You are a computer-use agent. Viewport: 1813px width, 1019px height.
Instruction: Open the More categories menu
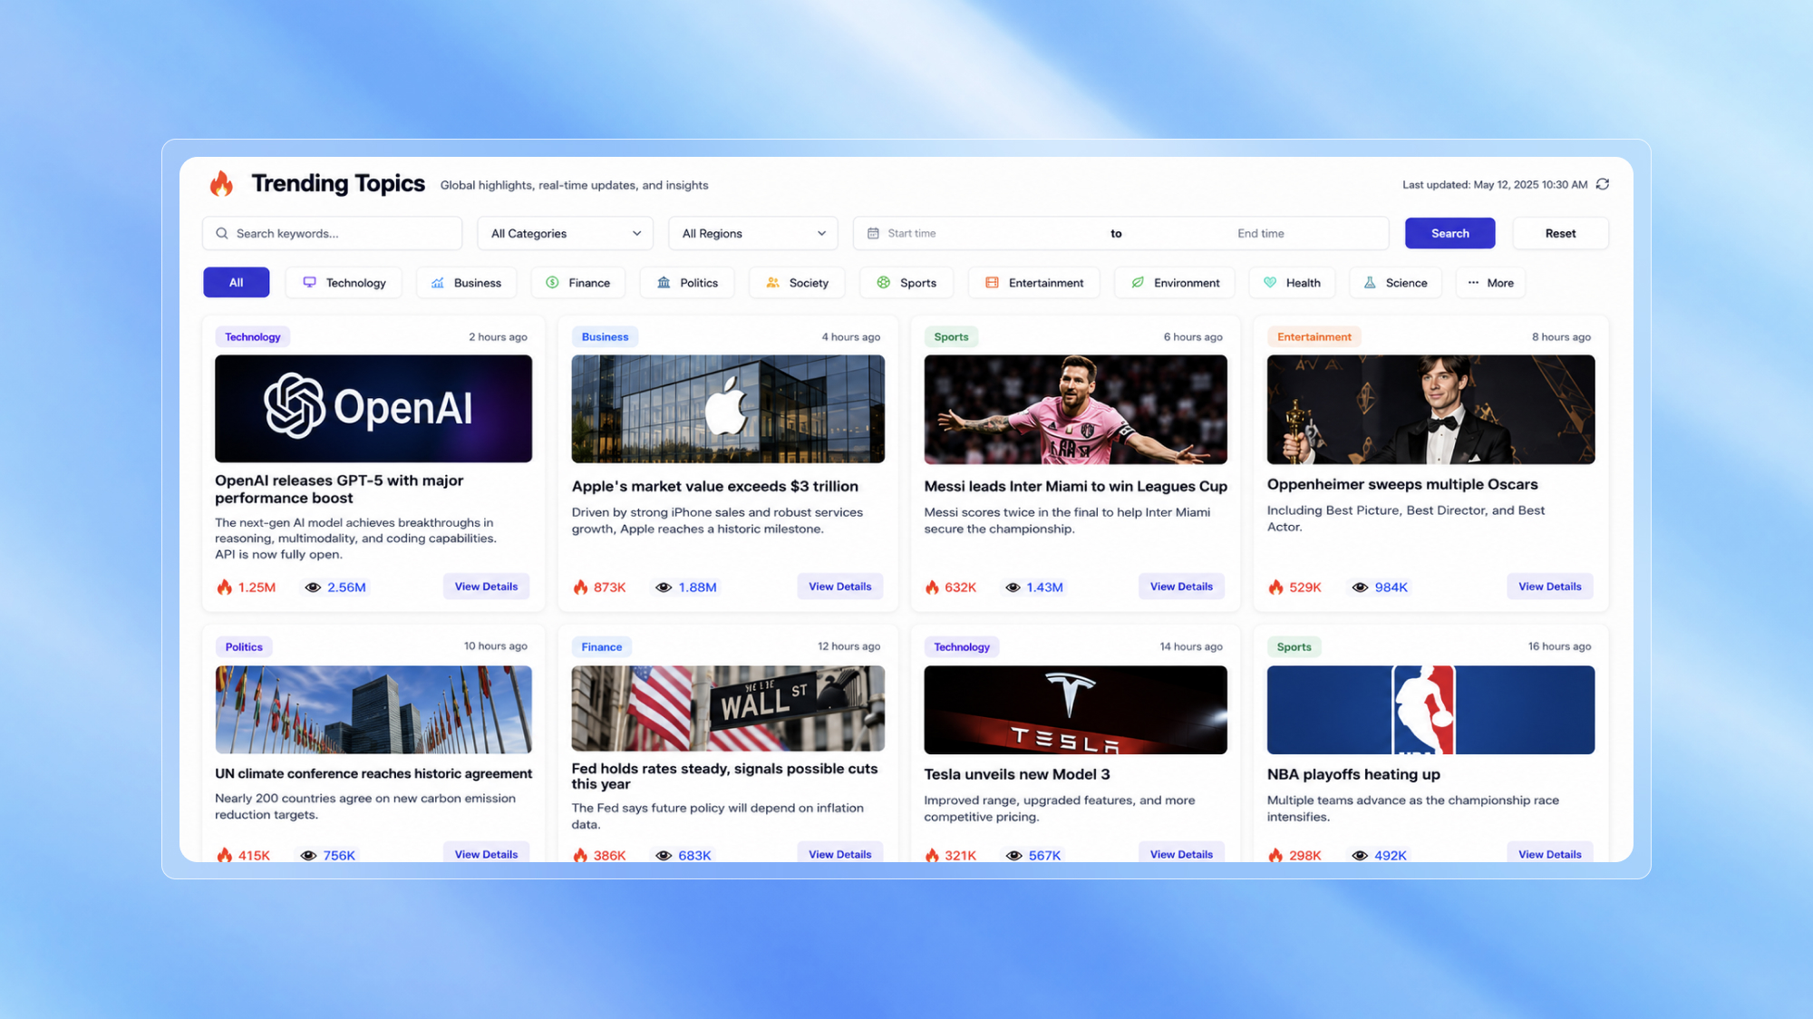click(x=1490, y=283)
